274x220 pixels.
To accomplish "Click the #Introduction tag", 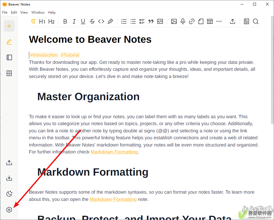I will [44, 55].
